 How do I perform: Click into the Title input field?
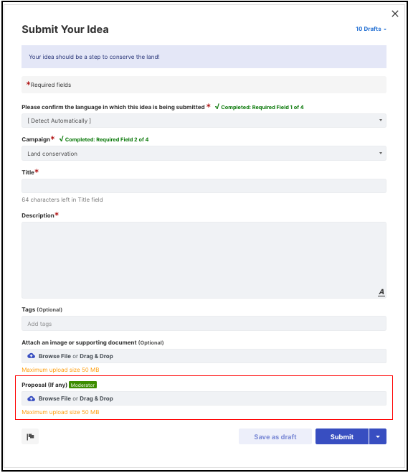[x=204, y=186]
